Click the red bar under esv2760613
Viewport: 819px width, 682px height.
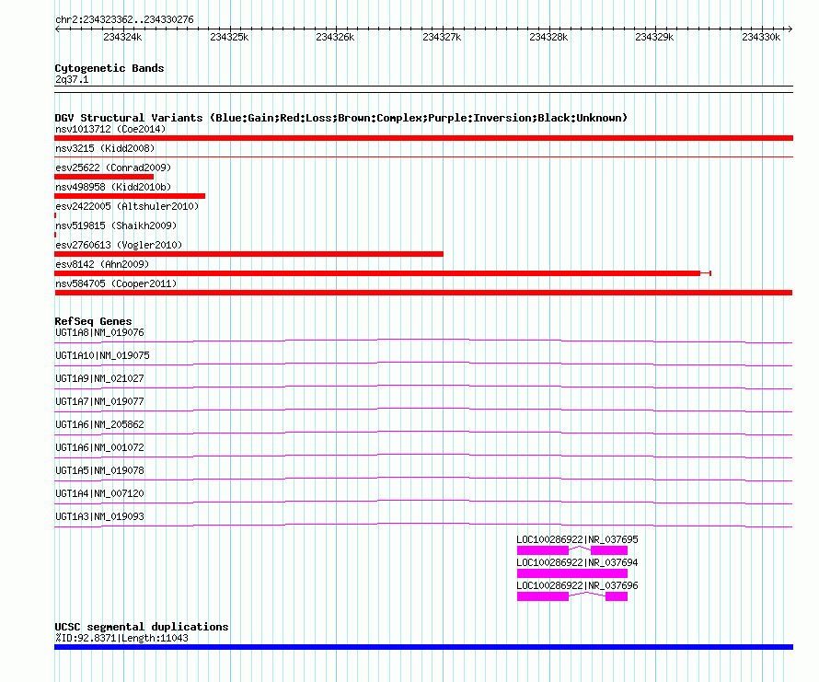tap(248, 254)
